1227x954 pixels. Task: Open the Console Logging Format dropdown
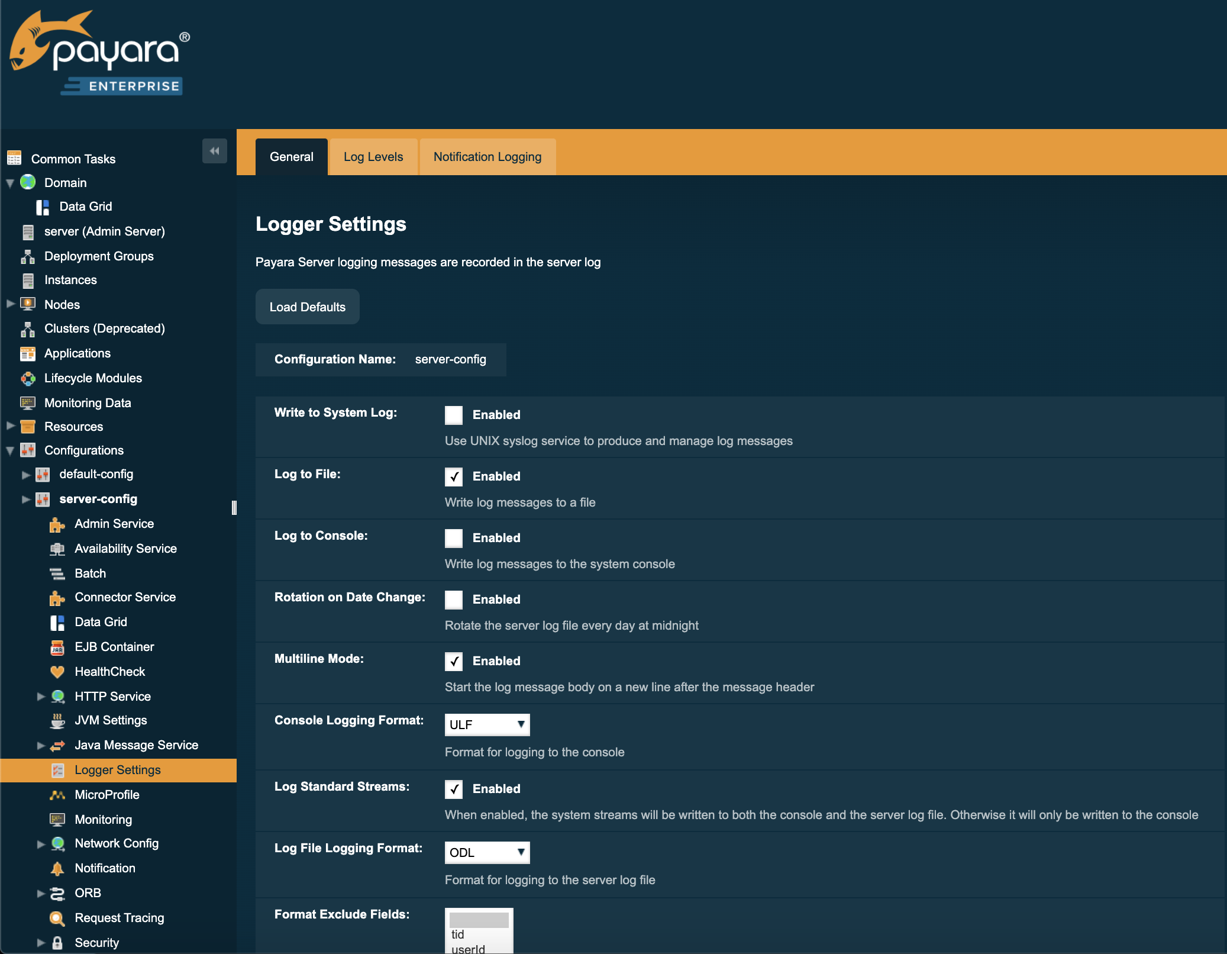487,724
